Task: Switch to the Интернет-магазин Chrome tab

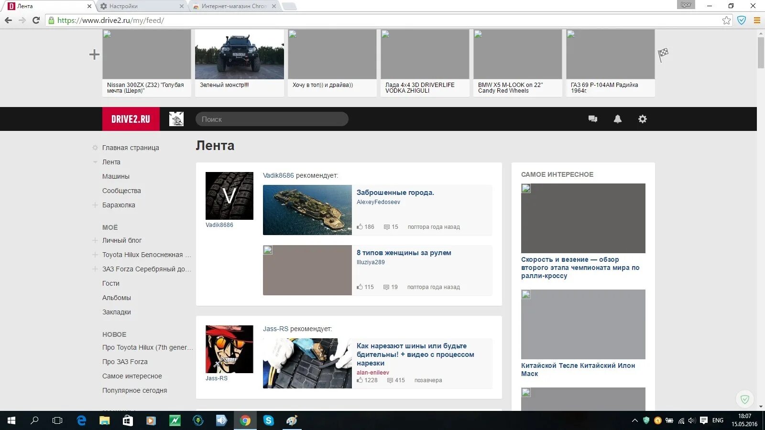Action: 234,6
